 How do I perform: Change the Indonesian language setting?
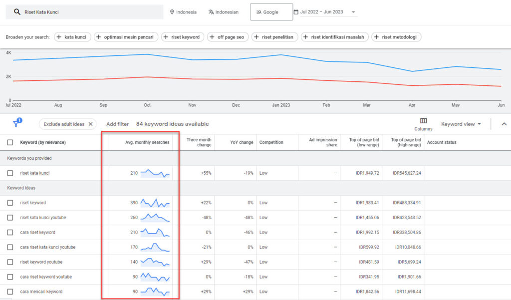coord(223,12)
